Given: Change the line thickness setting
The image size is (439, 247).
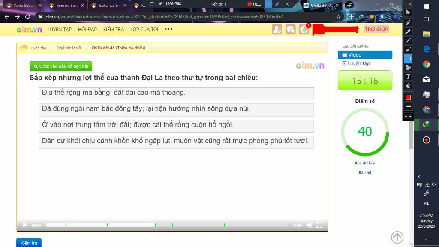Looking at the screenshot, I should tap(408, 106).
